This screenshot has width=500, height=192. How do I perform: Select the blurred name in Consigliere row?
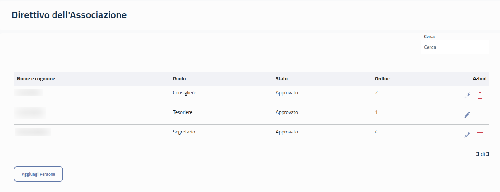(29, 93)
